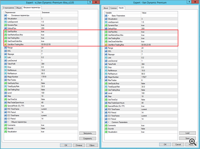Click Virtualization icon in right Ilan Dynamic window

(x=106, y=19)
